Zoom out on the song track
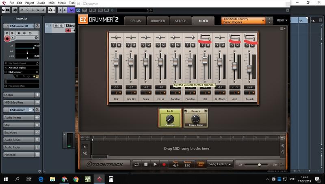 283,152
